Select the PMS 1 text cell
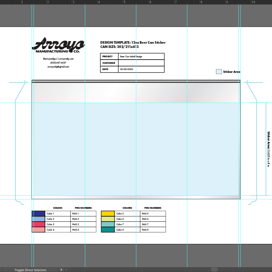Screen dimensions: 272x272 point(83,214)
